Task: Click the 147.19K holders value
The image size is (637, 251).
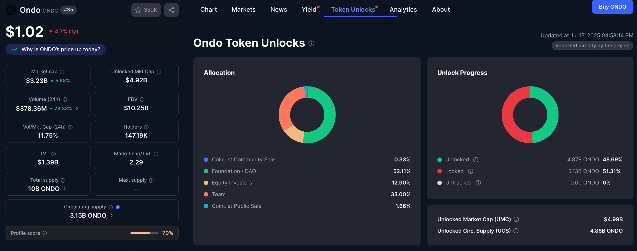Action: click(x=136, y=136)
